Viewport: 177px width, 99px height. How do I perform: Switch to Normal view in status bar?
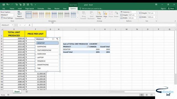[x=142, y=95]
